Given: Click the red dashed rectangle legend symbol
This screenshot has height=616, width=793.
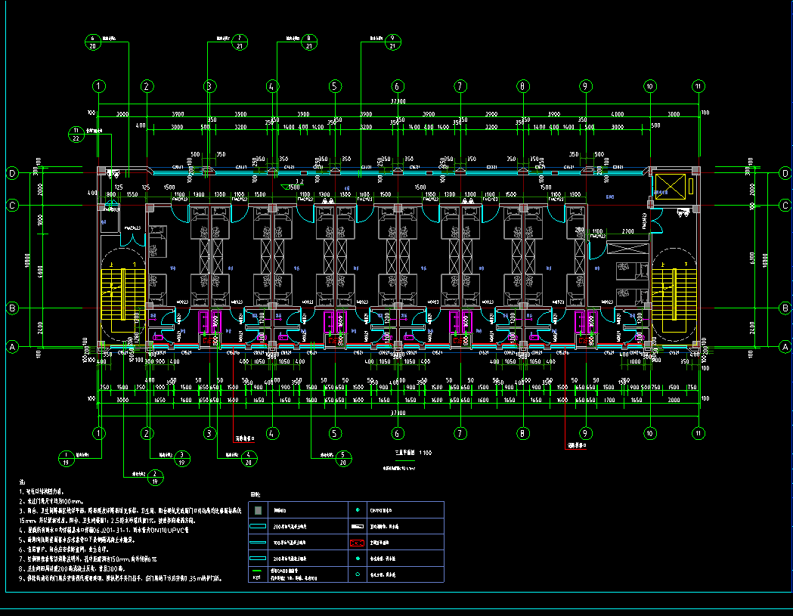Looking at the screenshot, I should 358,543.
